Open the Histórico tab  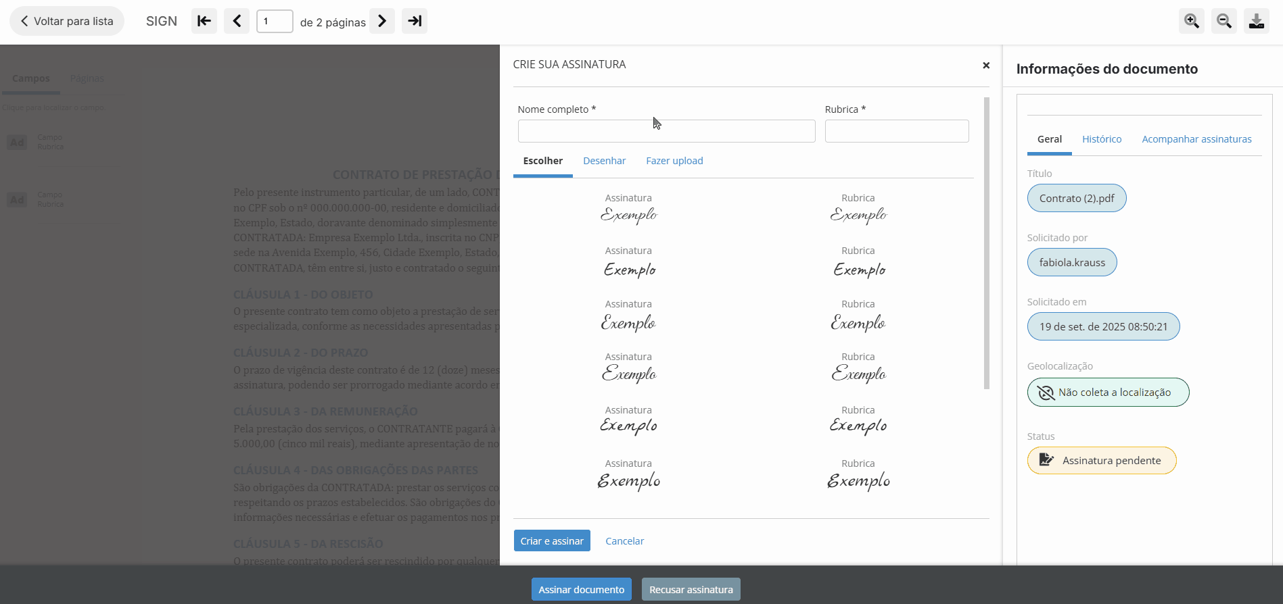(1102, 139)
